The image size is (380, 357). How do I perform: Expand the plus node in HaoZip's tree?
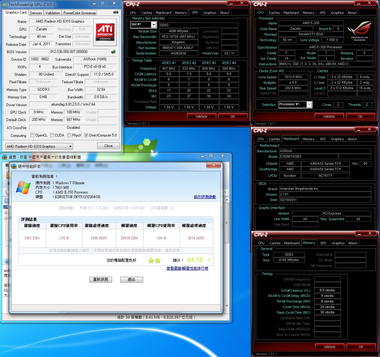pyautogui.click(x=6, y=213)
